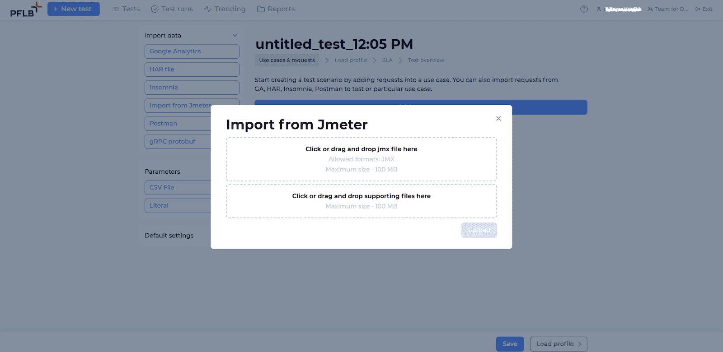723x352 pixels.
Task: Click the untitled_test_12:05 PM title
Action: [334, 44]
